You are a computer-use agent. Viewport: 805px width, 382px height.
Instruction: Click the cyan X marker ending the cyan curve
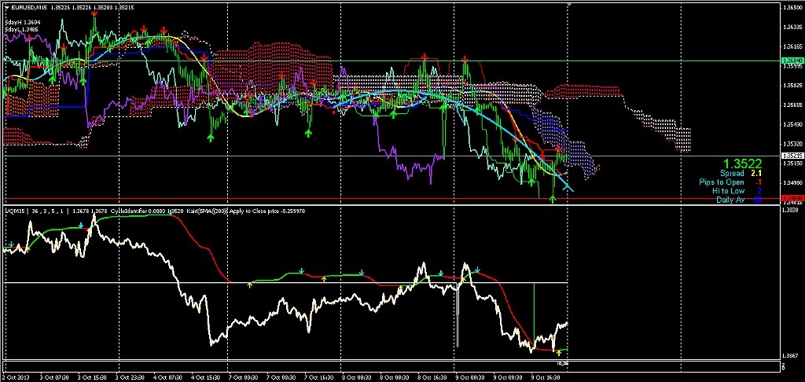567,187
